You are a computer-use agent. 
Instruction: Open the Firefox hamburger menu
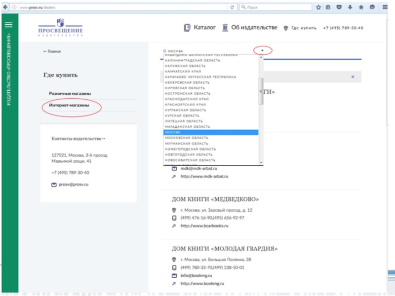(x=385, y=7)
